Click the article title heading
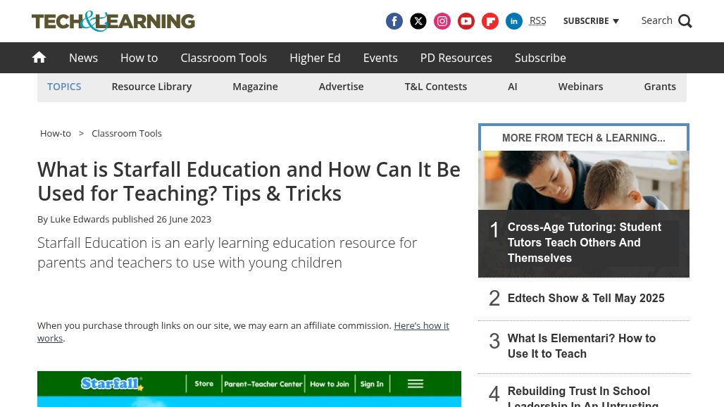 pos(249,182)
